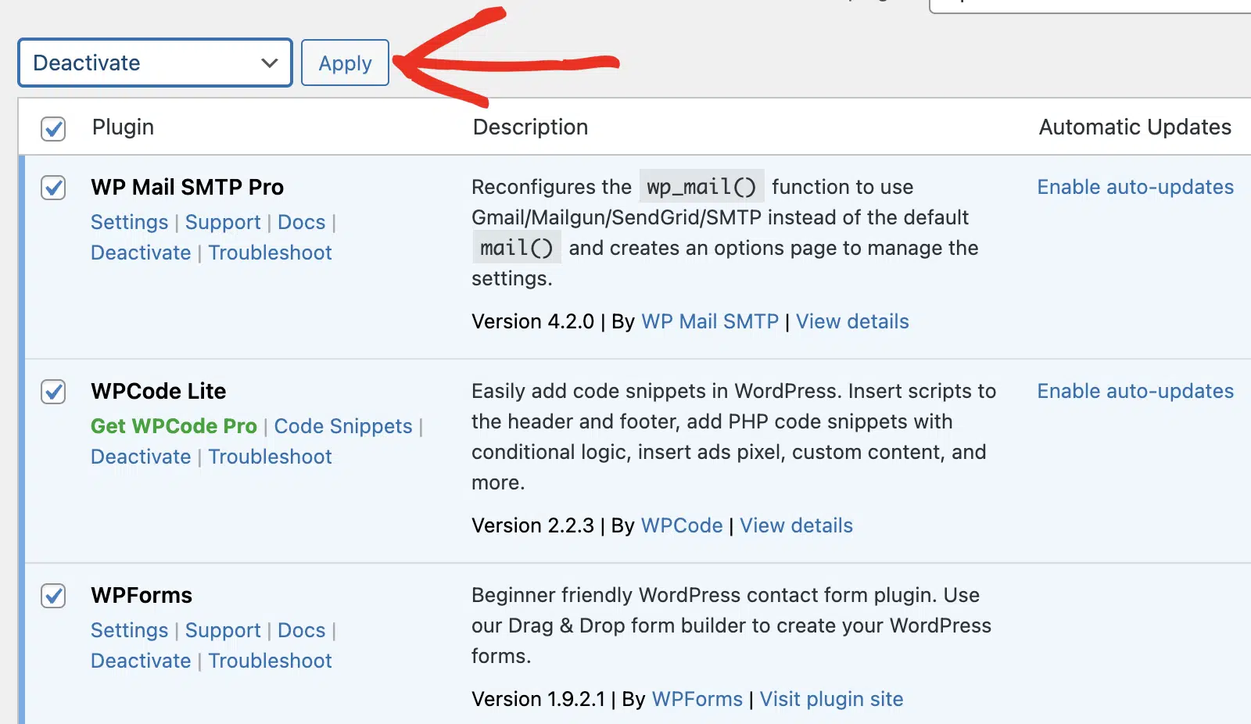The width and height of the screenshot is (1251, 724).
Task: Visit plugin site for WPForms
Action: point(831,699)
